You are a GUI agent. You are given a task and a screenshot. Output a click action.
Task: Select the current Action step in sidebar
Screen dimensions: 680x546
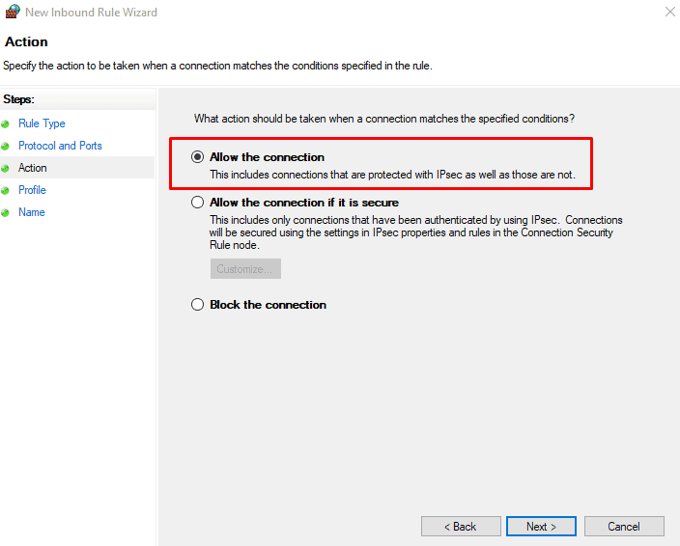point(33,168)
